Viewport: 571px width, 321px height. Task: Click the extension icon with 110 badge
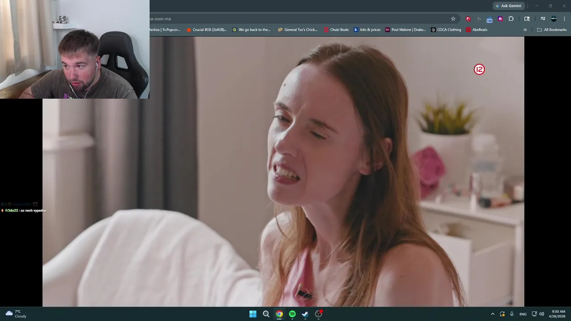tap(489, 19)
